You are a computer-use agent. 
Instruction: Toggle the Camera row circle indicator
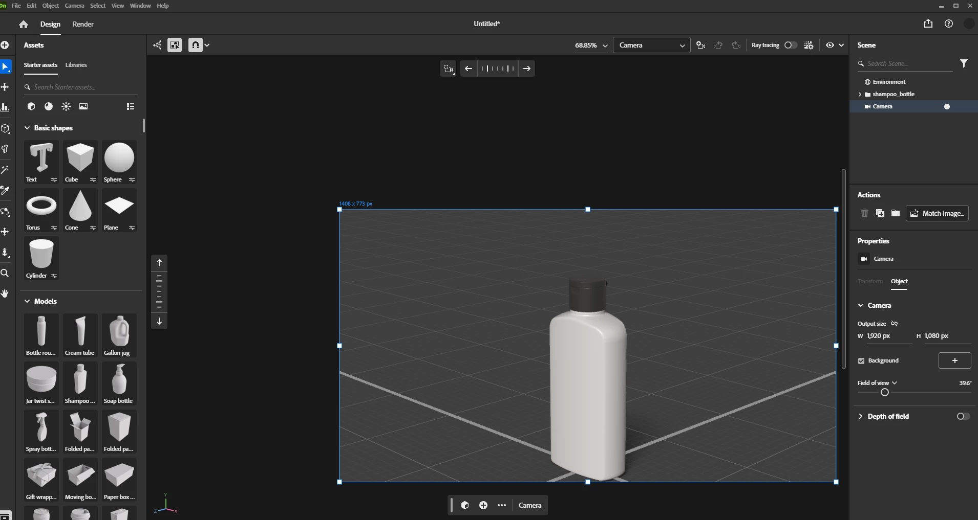947,106
